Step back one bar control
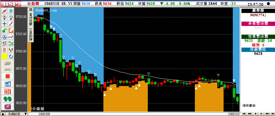The width and height of the screenshot is (275, 116). [x=256, y=114]
